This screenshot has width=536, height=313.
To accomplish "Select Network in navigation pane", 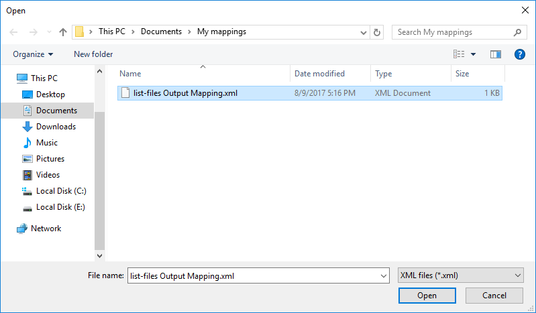I will pos(46,229).
